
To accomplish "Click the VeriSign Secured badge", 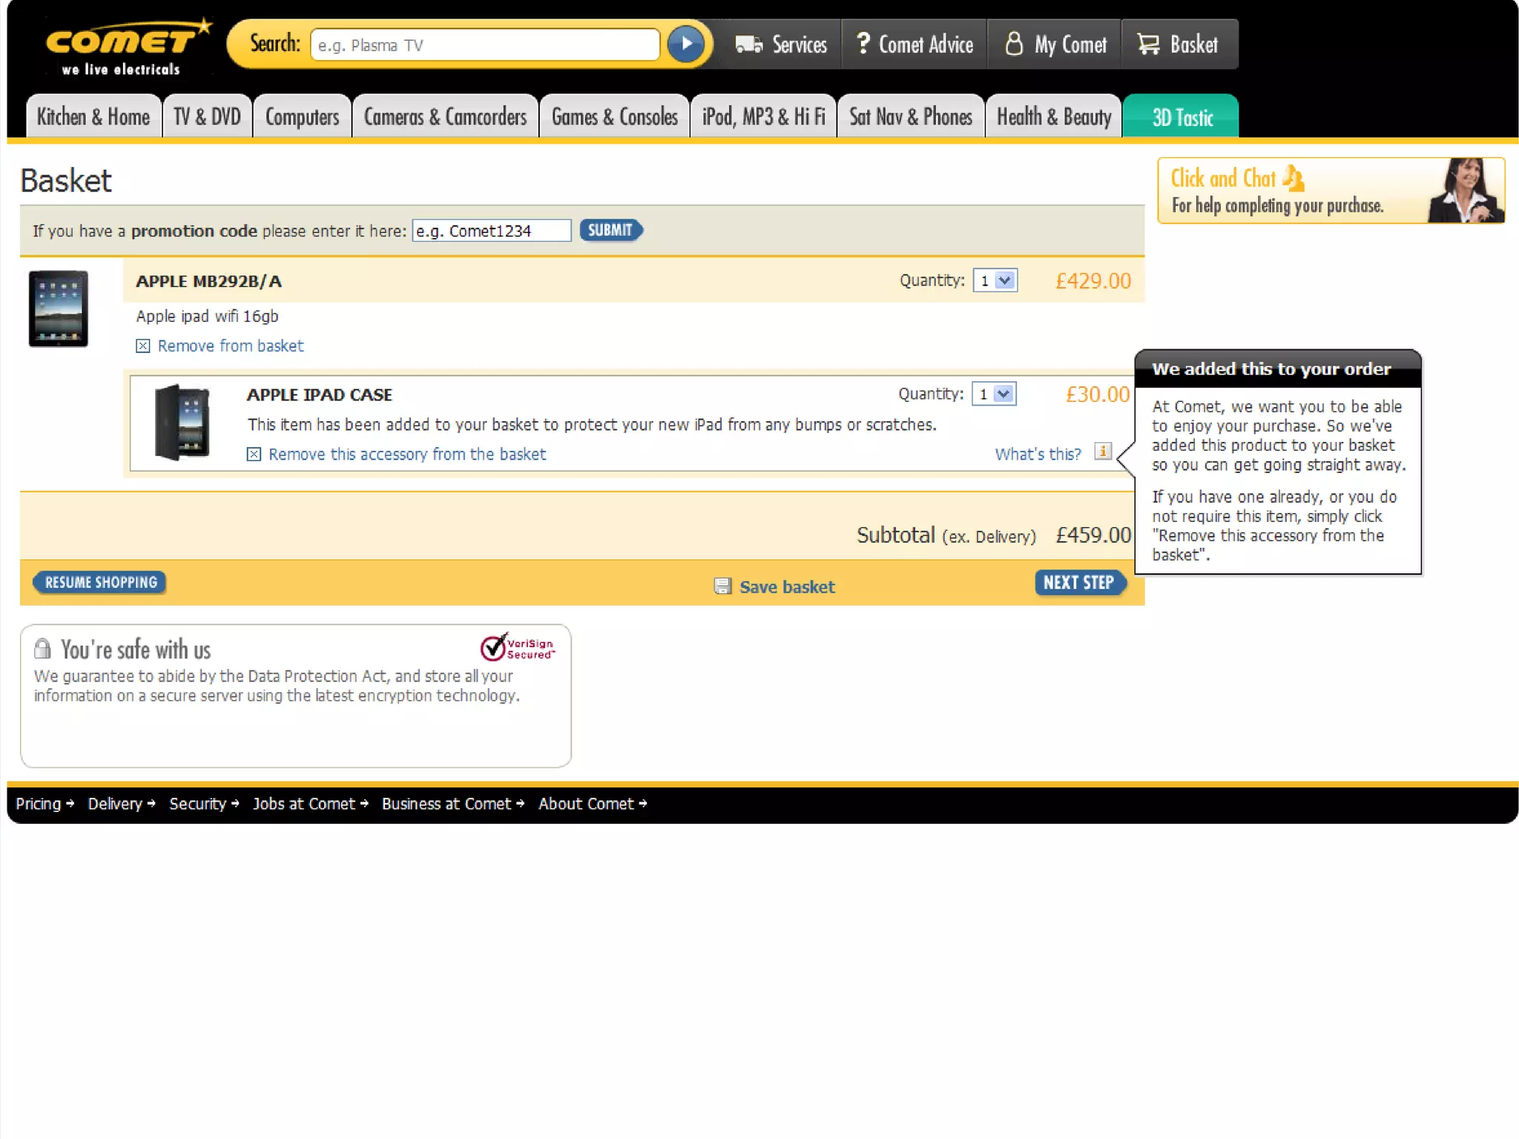I will 517,647.
